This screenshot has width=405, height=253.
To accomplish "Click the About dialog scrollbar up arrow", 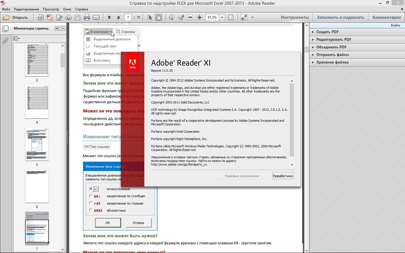I will coord(292,81).
